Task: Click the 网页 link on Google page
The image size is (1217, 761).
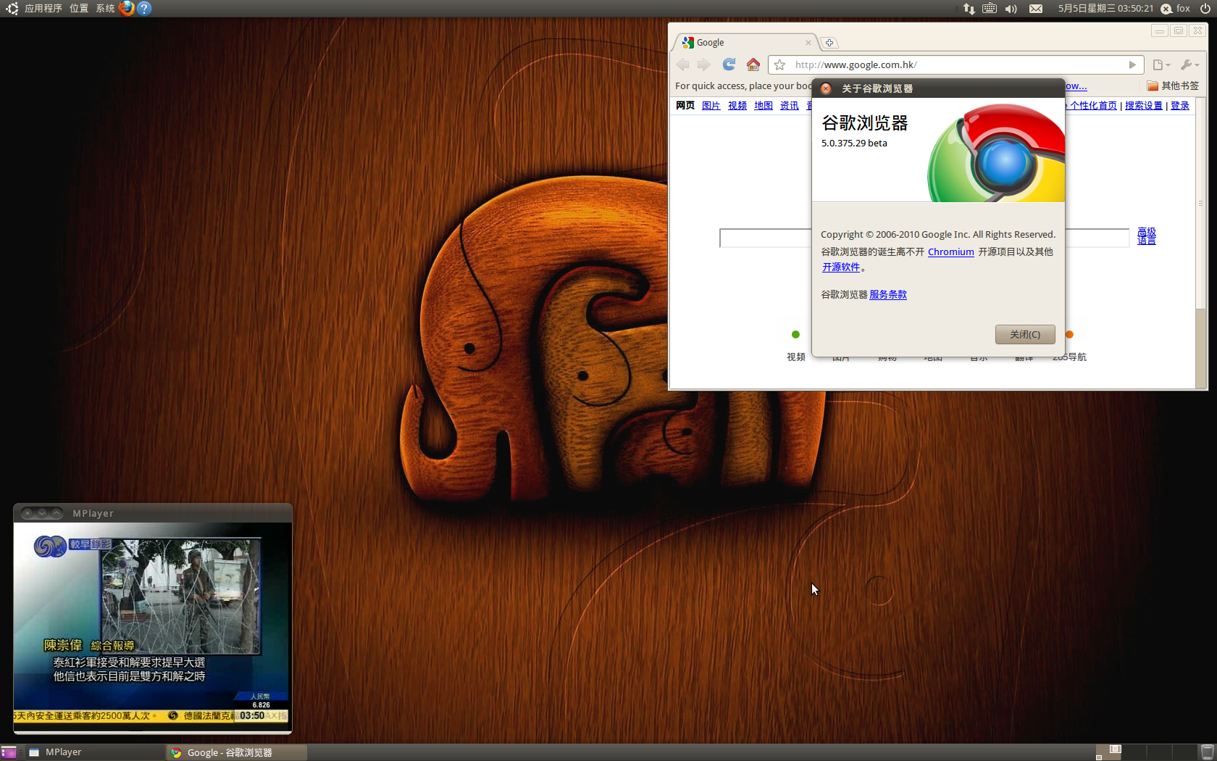Action: click(x=685, y=106)
